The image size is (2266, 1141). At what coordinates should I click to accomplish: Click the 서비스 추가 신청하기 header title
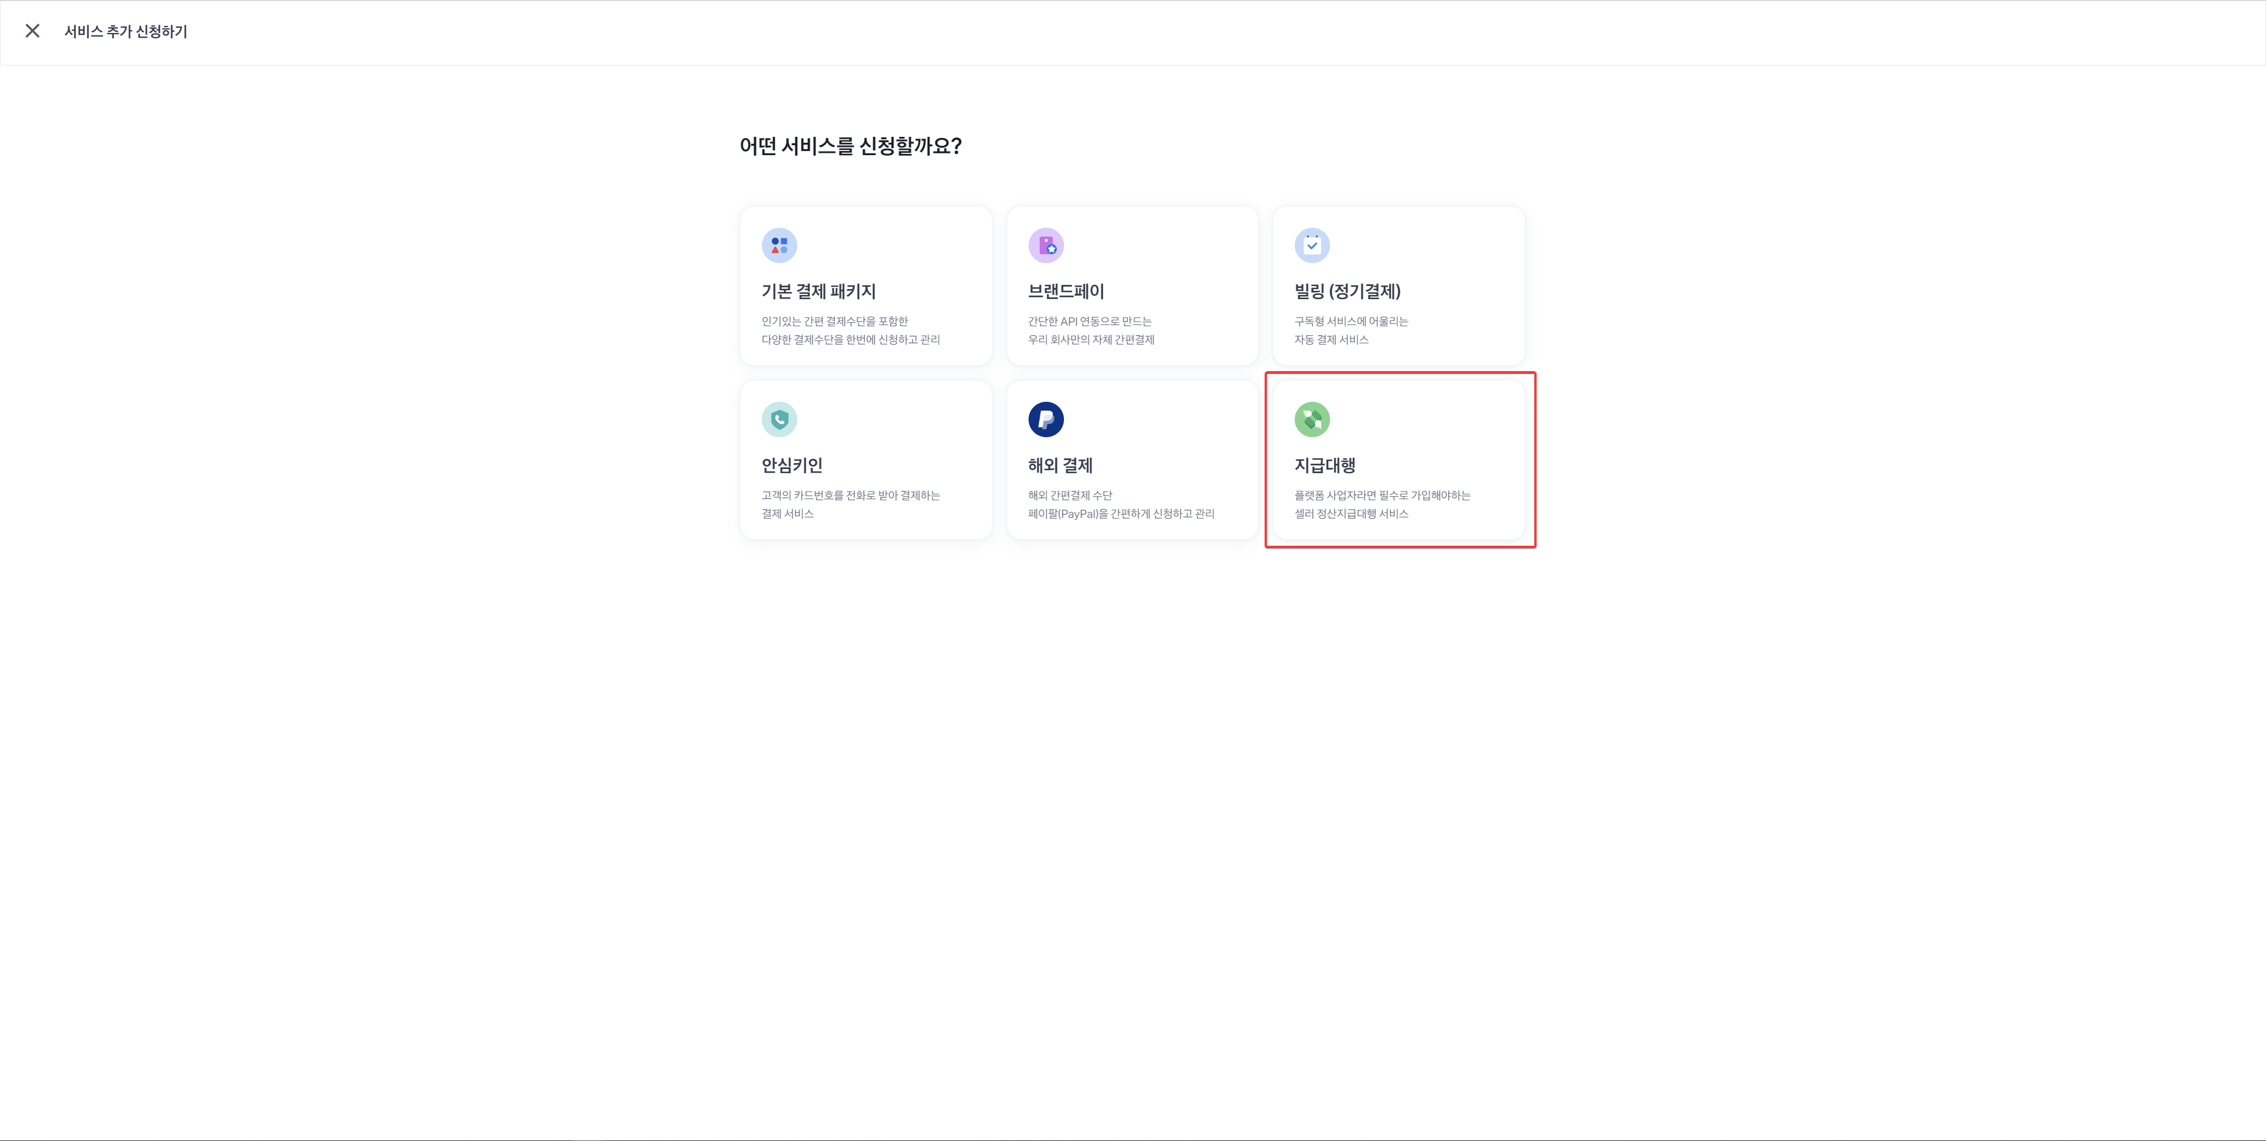(x=126, y=32)
